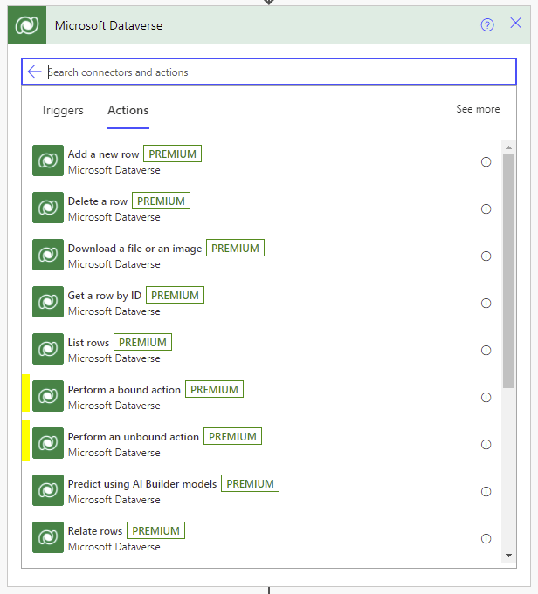Click the Relate rows Dataverse icon
This screenshot has height=594, width=538.
coord(48,537)
